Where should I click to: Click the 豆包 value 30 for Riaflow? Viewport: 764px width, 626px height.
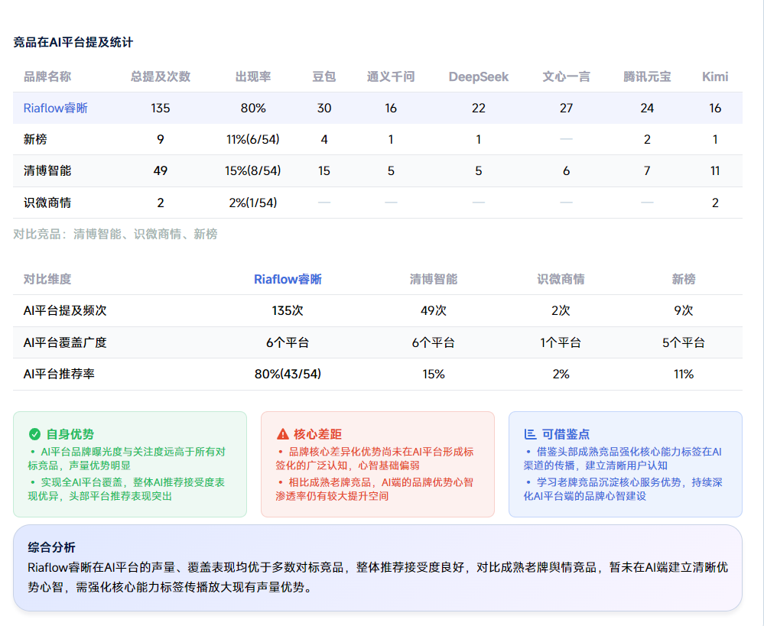324,108
